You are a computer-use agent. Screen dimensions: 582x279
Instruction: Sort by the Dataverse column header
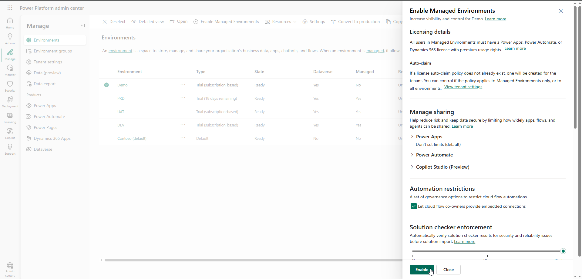pyautogui.click(x=323, y=72)
